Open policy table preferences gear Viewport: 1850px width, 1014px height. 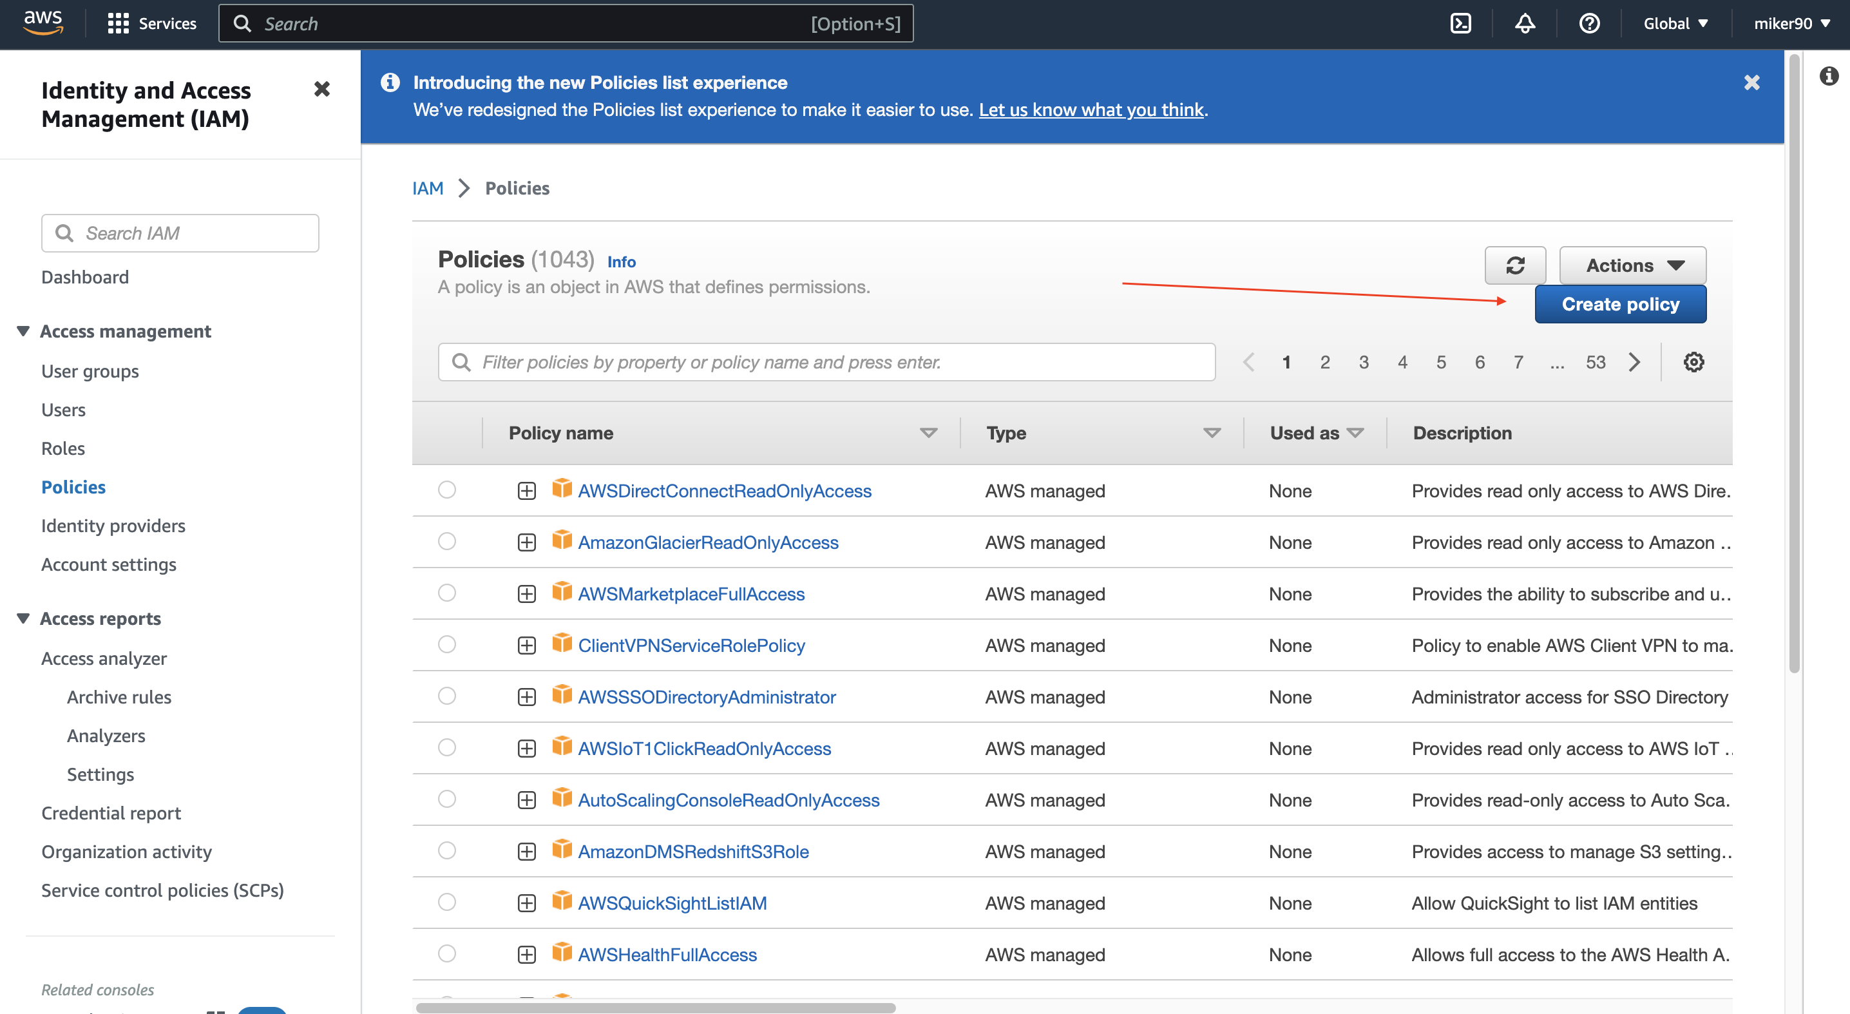pyautogui.click(x=1693, y=362)
